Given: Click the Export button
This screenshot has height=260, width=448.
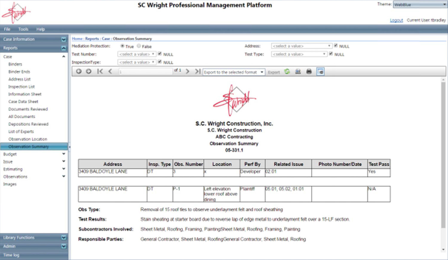Looking at the screenshot, I should [274, 72].
